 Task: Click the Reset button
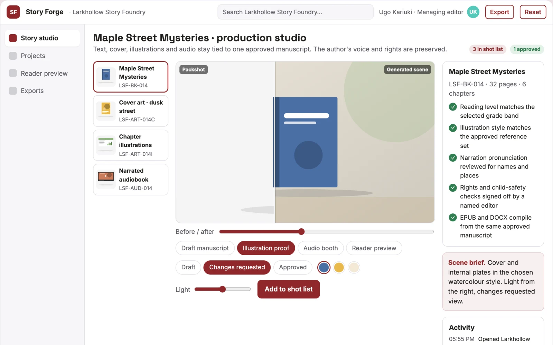[x=533, y=12]
